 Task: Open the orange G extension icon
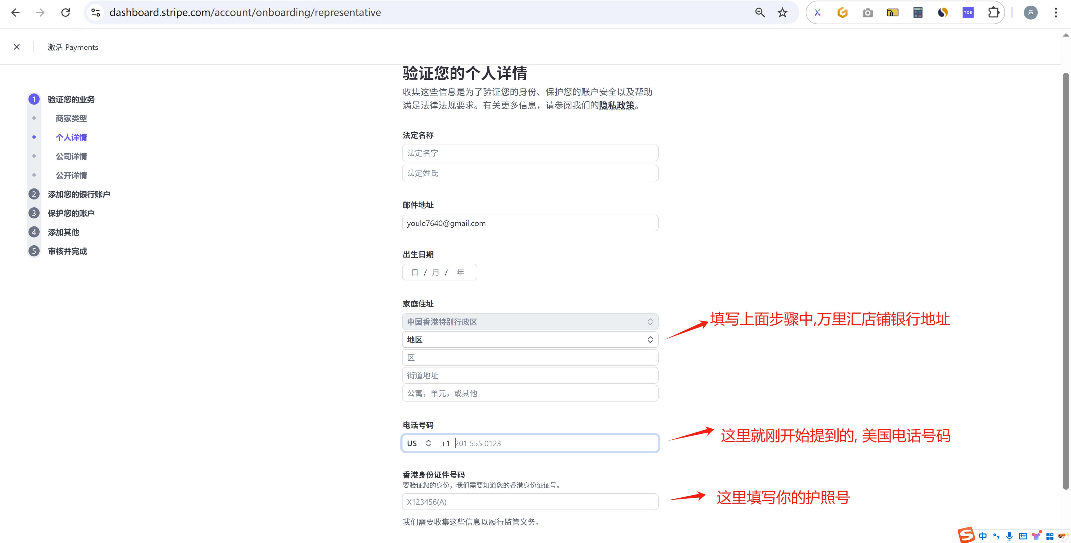842,13
